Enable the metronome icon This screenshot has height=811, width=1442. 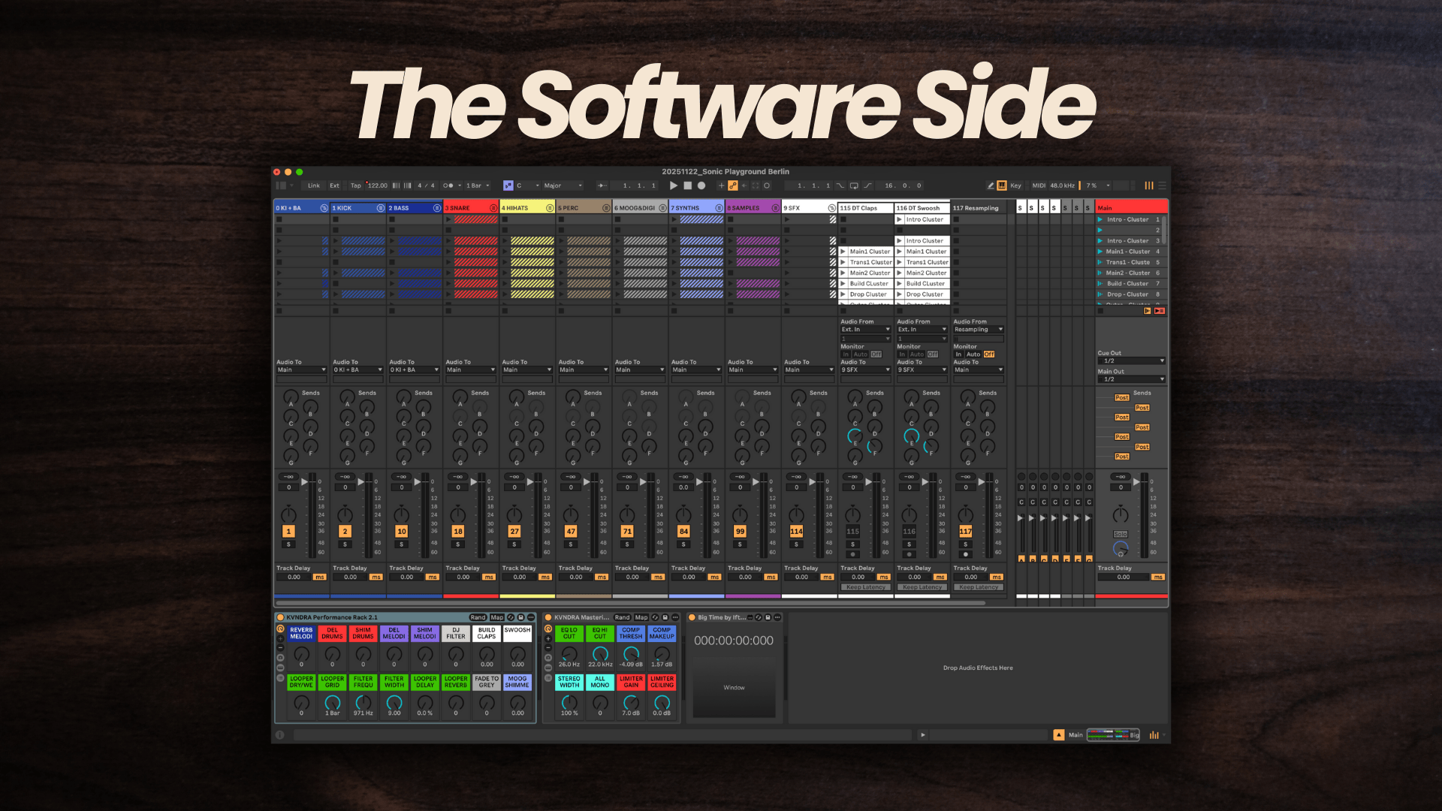point(447,185)
